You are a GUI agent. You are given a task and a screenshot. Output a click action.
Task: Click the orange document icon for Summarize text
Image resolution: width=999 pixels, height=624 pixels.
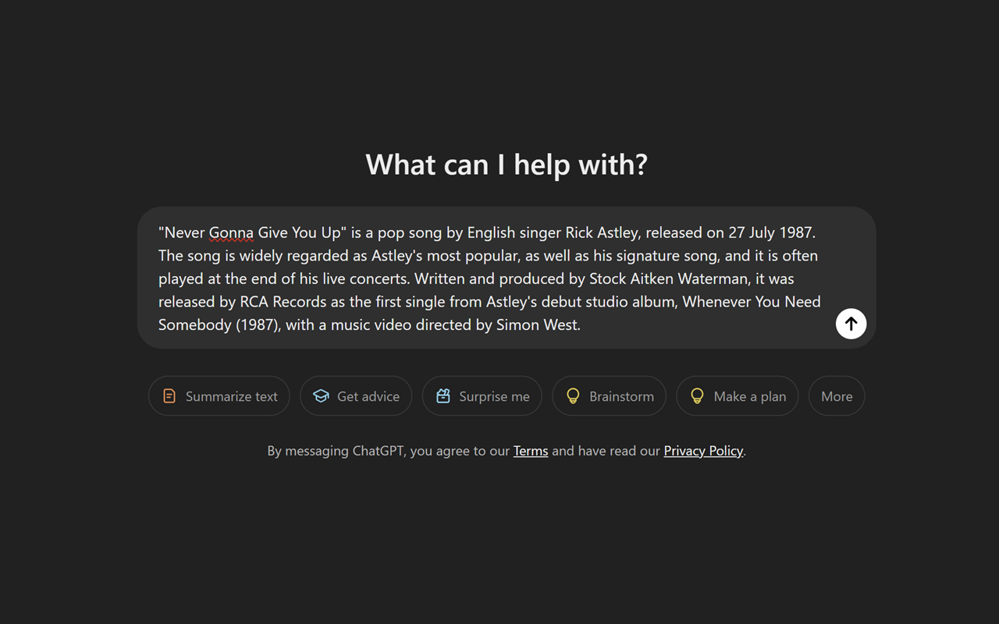[x=169, y=396]
